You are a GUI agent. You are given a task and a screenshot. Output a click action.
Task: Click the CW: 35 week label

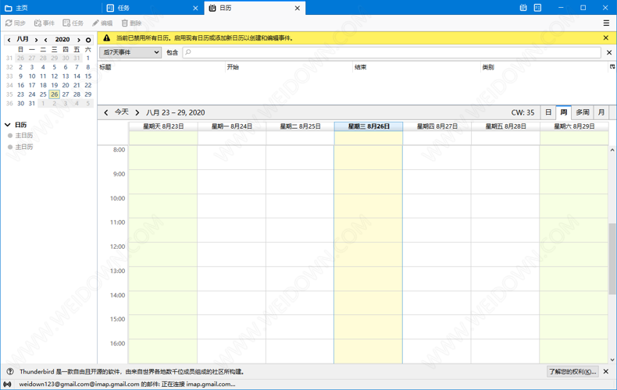[522, 112]
